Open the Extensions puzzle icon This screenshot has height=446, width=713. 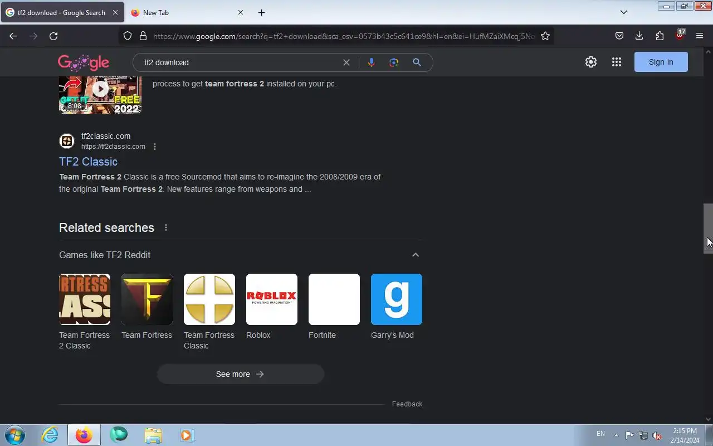point(660,36)
